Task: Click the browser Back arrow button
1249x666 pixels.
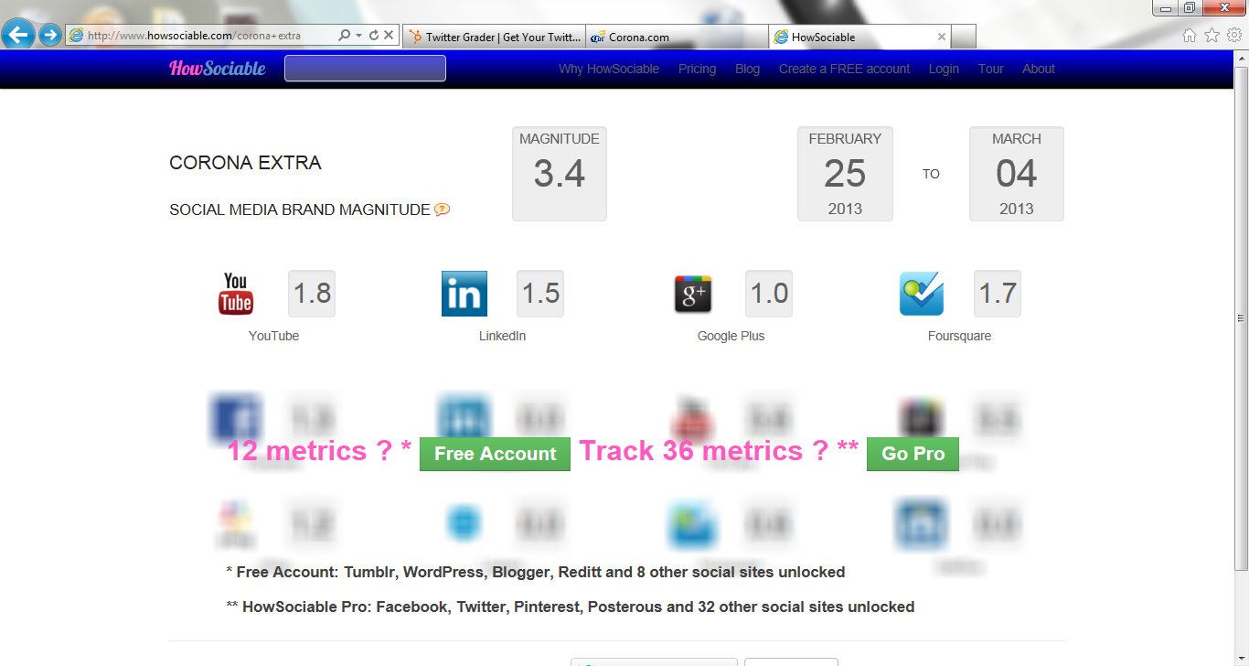Action: coord(18,36)
